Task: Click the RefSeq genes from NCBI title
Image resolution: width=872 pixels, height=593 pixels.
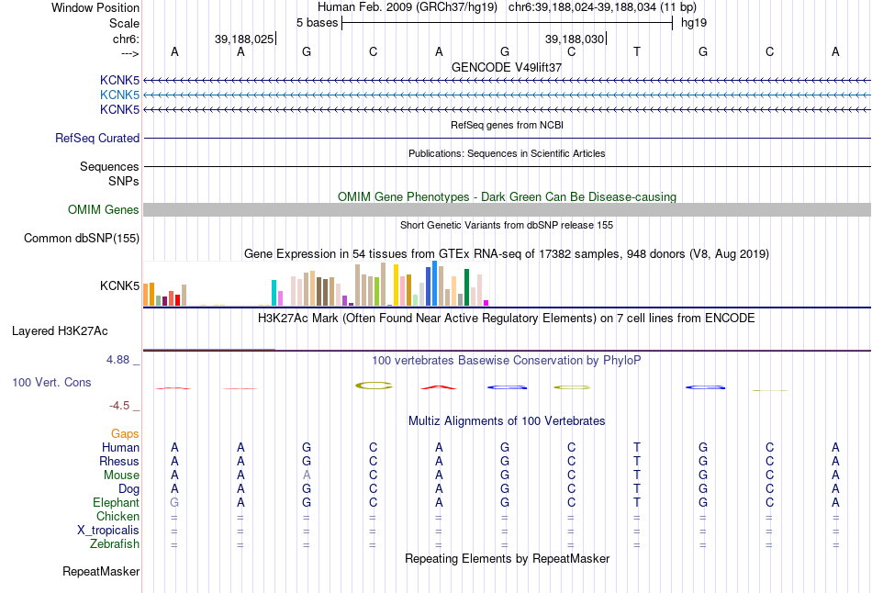Action: coord(508,125)
